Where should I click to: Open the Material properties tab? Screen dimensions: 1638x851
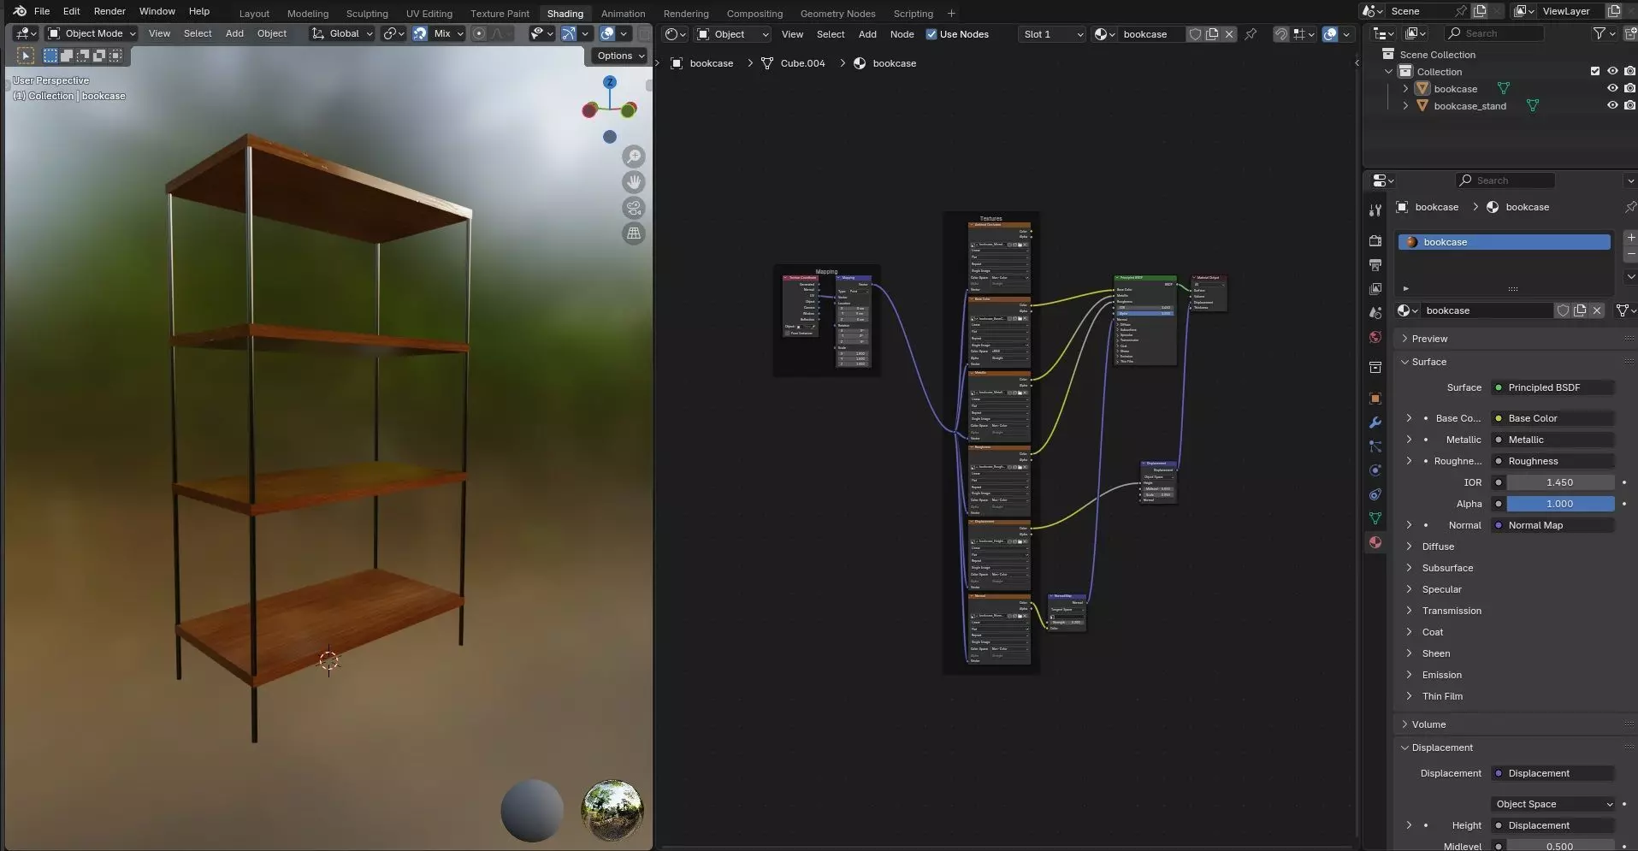[1375, 542]
